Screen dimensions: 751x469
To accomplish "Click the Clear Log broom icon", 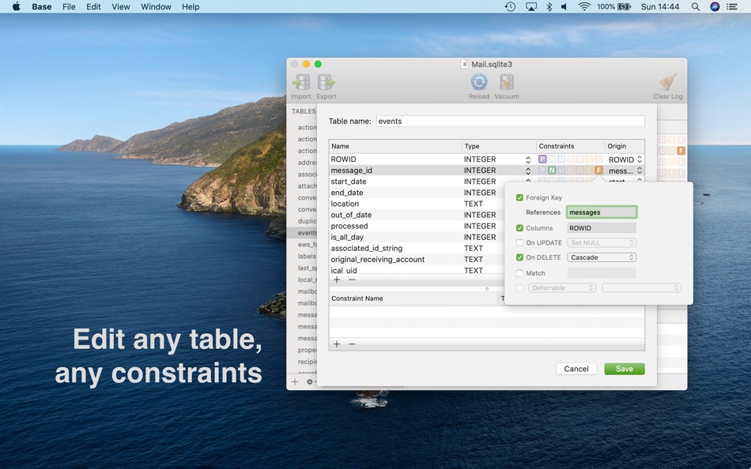I will pos(668,82).
